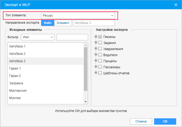Enable the Уведомления checkbox

[100, 49]
